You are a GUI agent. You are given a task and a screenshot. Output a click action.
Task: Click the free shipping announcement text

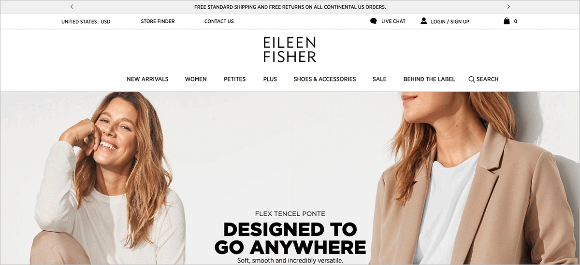pyautogui.click(x=290, y=7)
